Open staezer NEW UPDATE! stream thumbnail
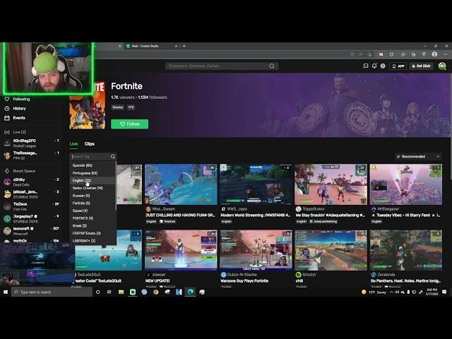 tap(181, 250)
